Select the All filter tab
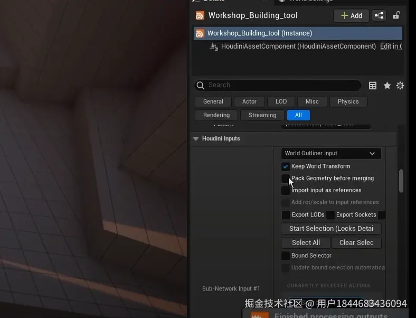This screenshot has height=318, width=416. 298,115
